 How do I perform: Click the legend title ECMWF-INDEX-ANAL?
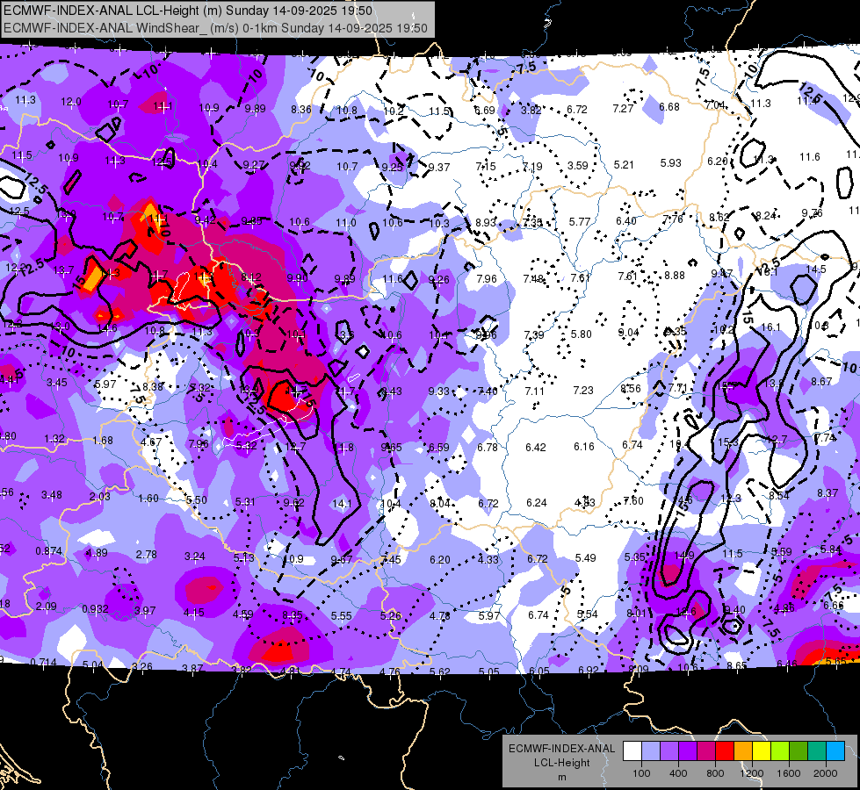pyautogui.click(x=561, y=749)
